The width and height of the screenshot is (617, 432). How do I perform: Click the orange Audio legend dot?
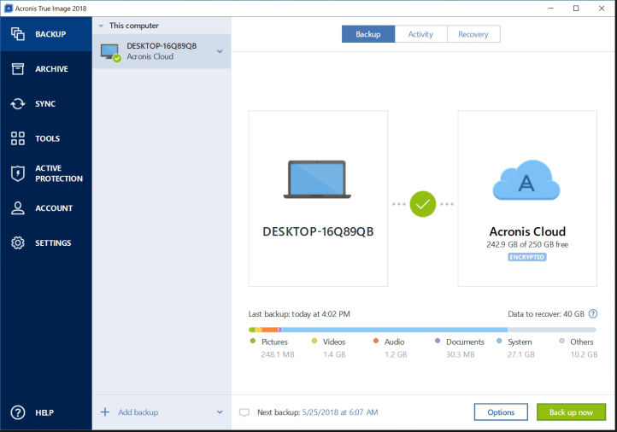tap(376, 341)
